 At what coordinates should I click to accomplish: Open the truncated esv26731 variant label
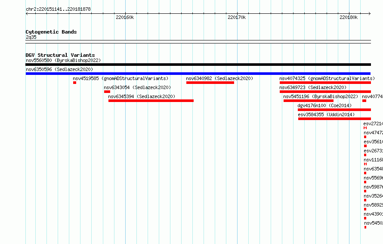pos(373,151)
